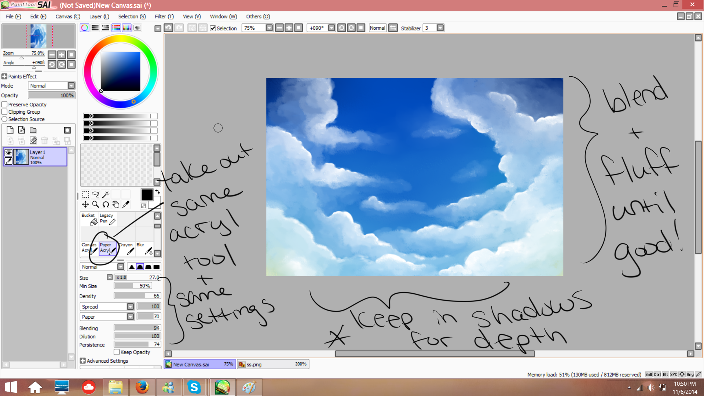Adjust the brush Density slider
Screen dimensions: 704x396
(x=137, y=296)
